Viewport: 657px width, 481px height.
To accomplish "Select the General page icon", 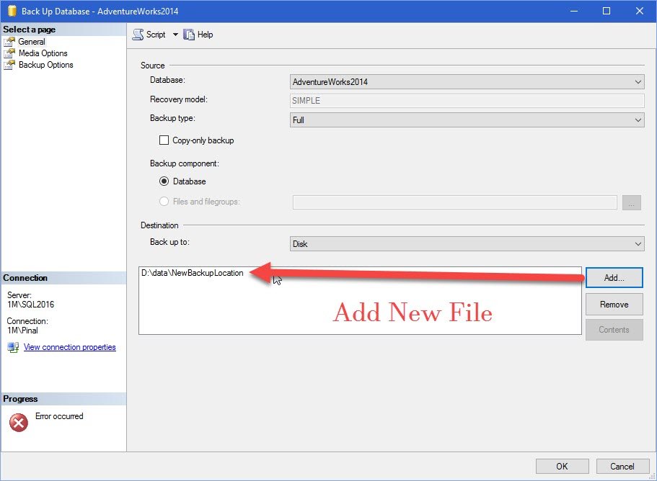I will (x=9, y=42).
